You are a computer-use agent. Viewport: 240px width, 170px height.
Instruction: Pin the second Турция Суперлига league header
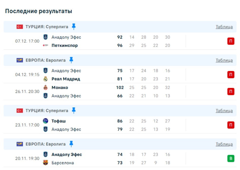click(74, 110)
